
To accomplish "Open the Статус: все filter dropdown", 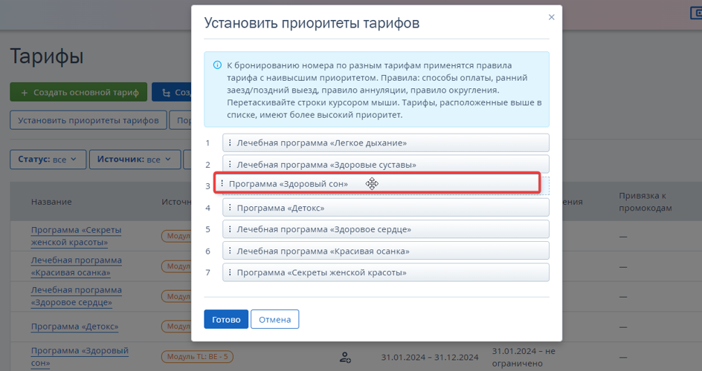I will tap(48, 160).
